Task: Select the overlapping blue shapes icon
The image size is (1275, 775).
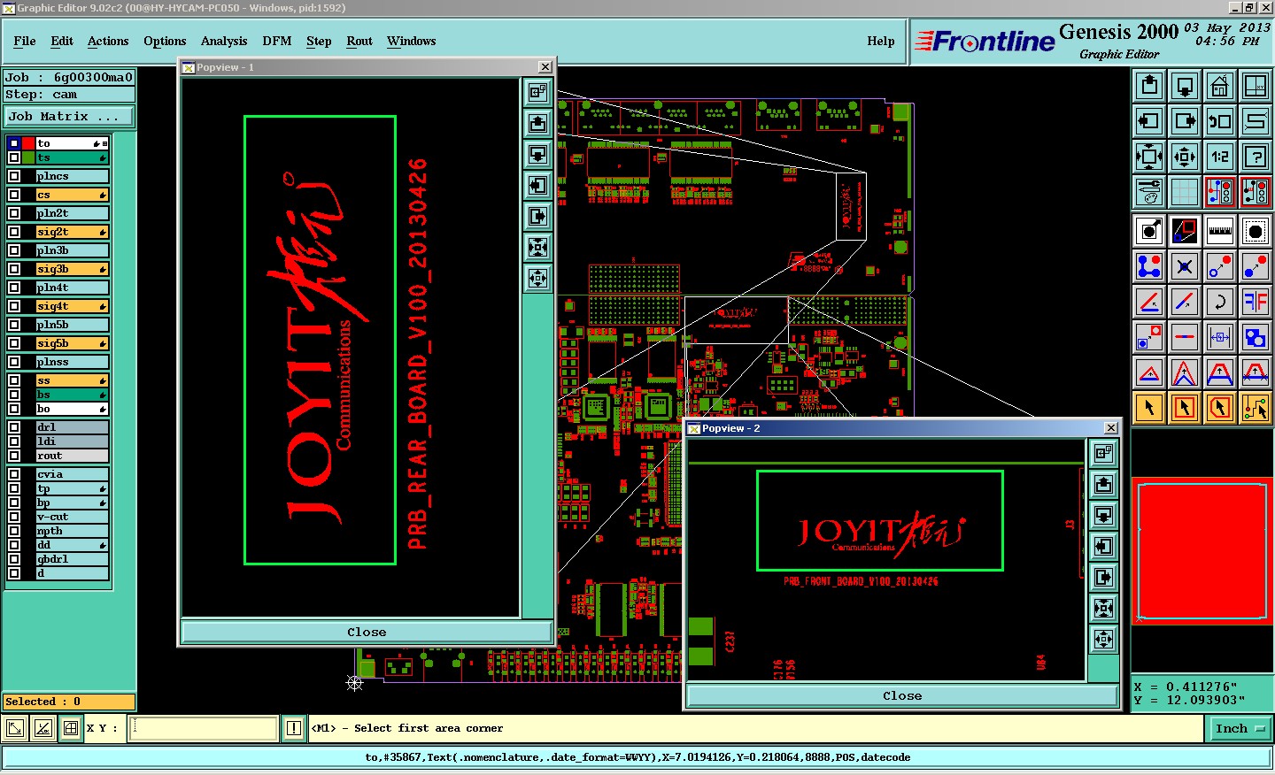Action: [x=1256, y=337]
